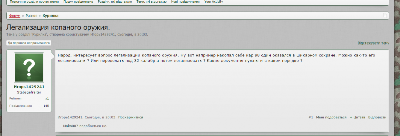
Task: Open rating value -1 link
Action: pyautogui.click(x=47, y=99)
